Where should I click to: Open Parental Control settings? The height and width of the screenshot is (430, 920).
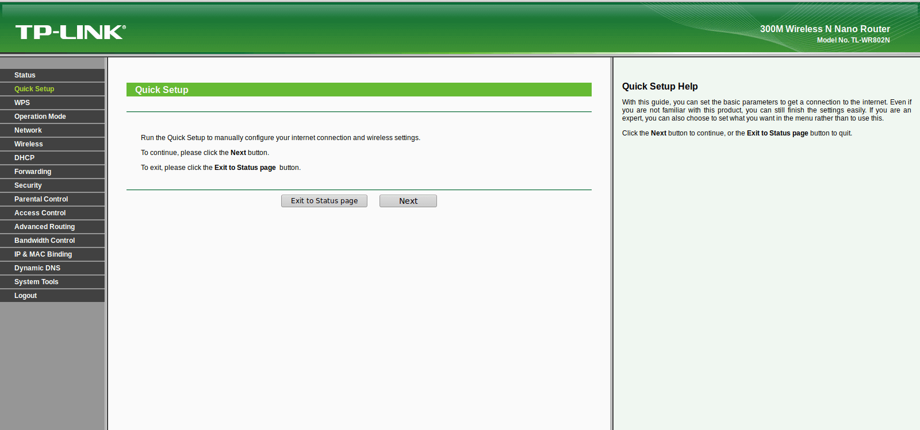(x=52, y=199)
